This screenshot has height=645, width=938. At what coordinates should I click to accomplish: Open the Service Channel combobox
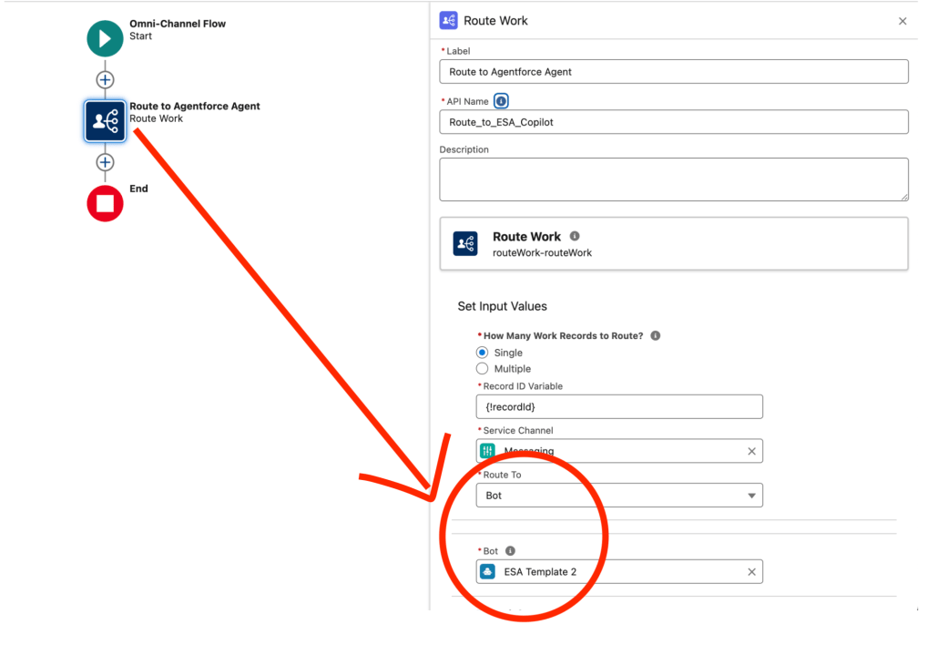(610, 451)
